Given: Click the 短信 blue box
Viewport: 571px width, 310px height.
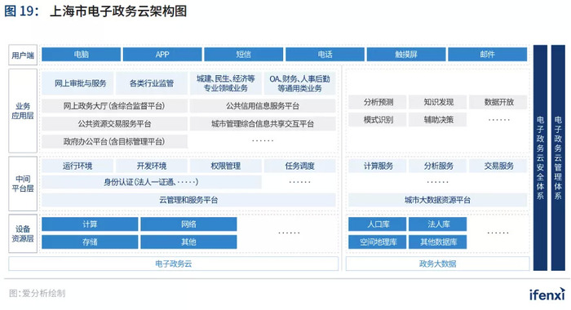Looking at the screenshot, I should click(x=244, y=55).
